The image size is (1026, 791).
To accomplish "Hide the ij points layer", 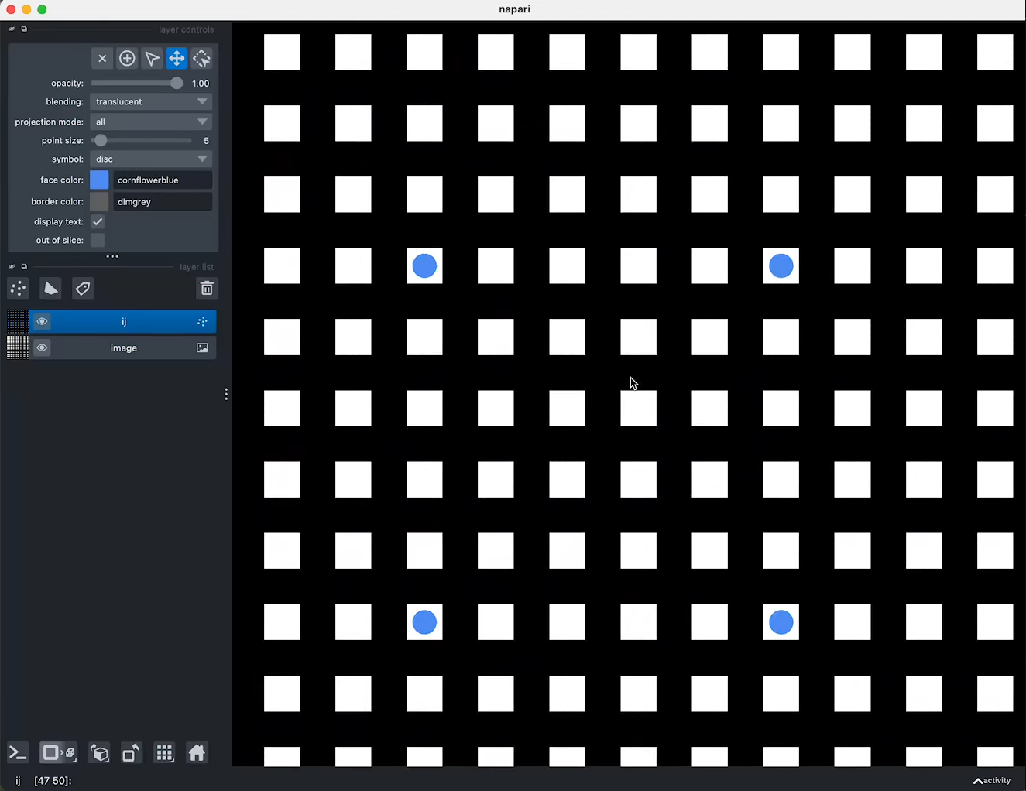I will coord(42,321).
